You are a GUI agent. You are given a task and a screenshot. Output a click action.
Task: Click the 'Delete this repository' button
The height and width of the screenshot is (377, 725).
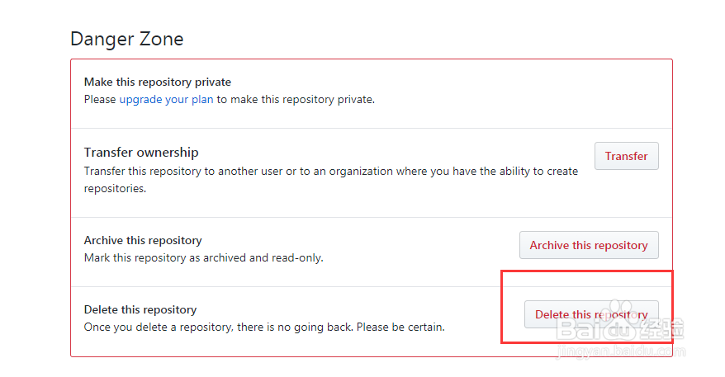(591, 314)
